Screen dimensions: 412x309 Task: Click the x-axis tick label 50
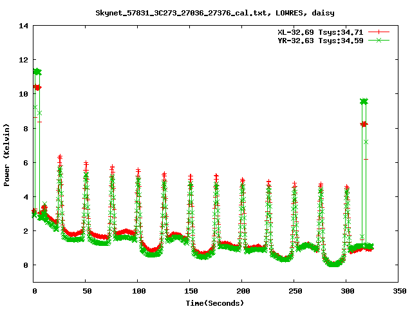[87, 291]
